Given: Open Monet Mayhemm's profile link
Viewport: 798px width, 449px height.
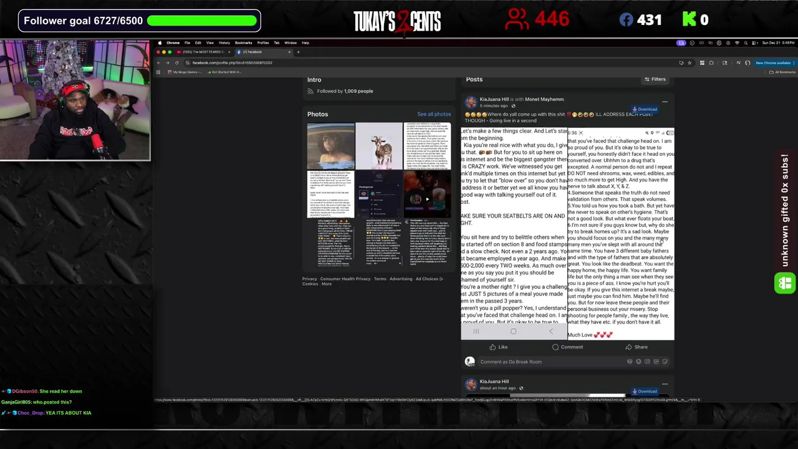Looking at the screenshot, I should coord(544,99).
